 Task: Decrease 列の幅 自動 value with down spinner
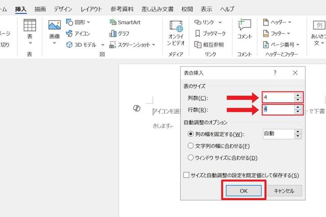click(x=297, y=136)
